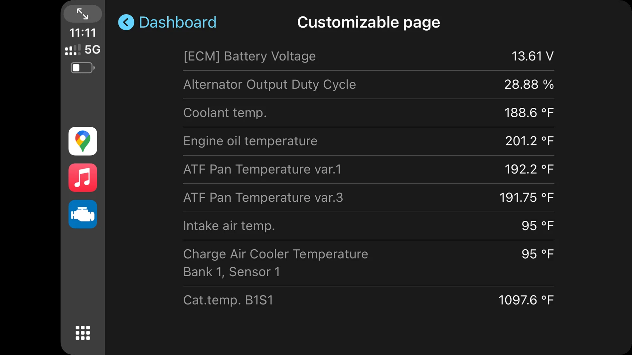Screen dimensions: 632x355
Task: Tap the expand arrows icon at top
Action: (82, 14)
